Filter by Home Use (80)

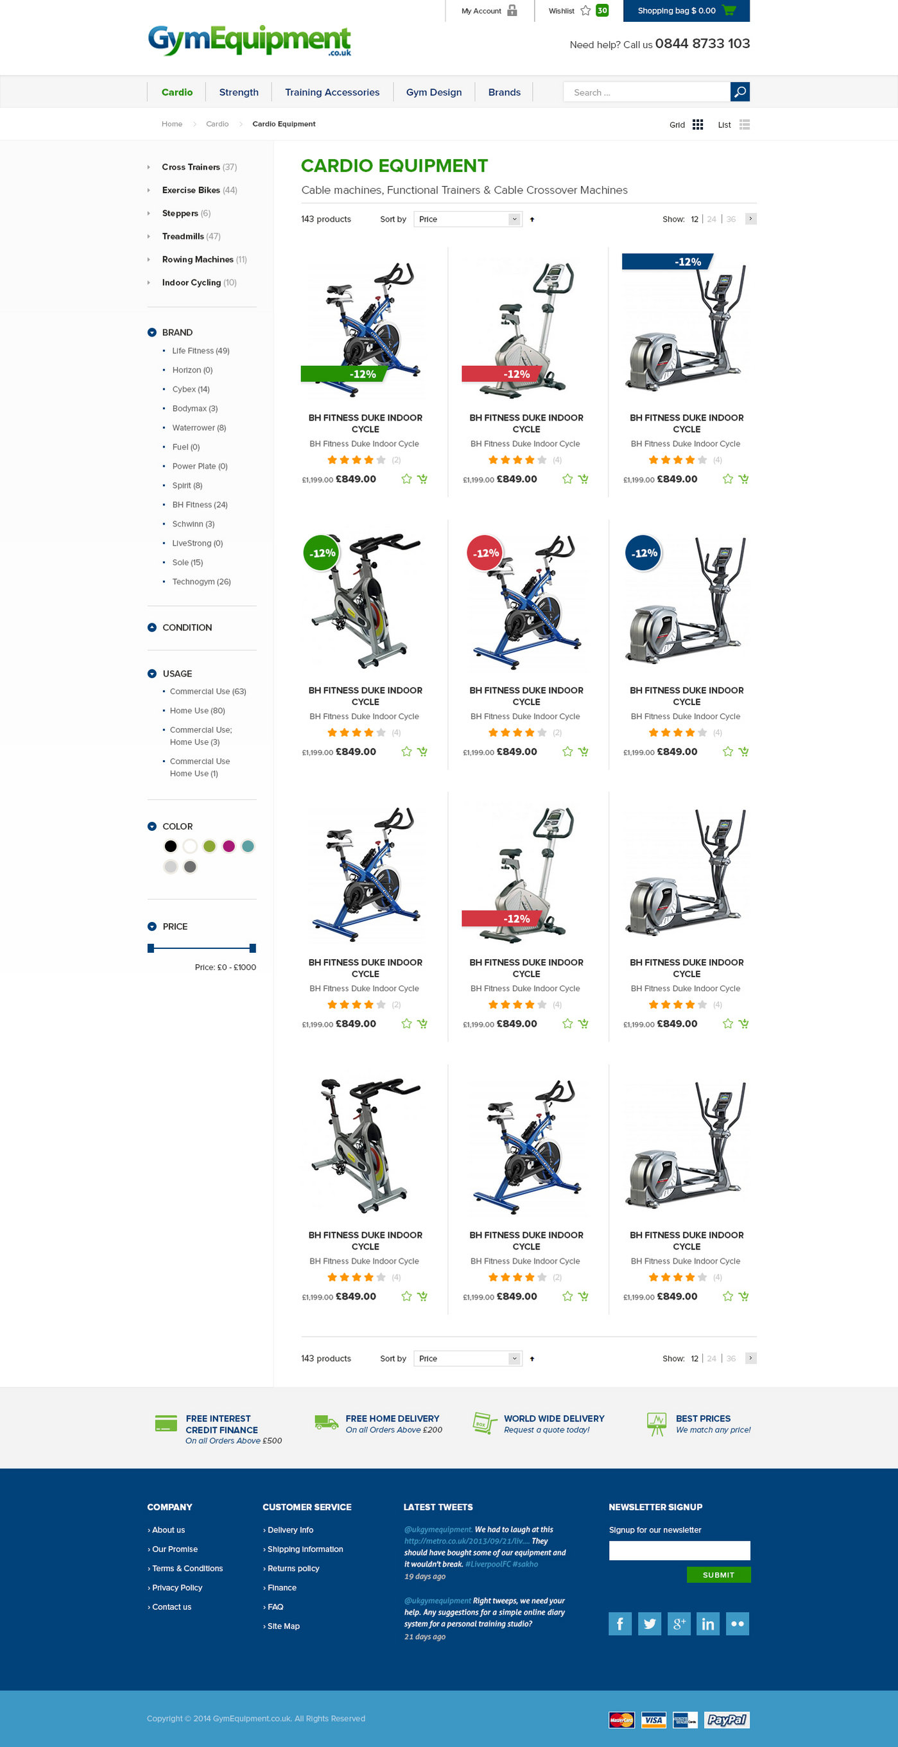(x=197, y=711)
